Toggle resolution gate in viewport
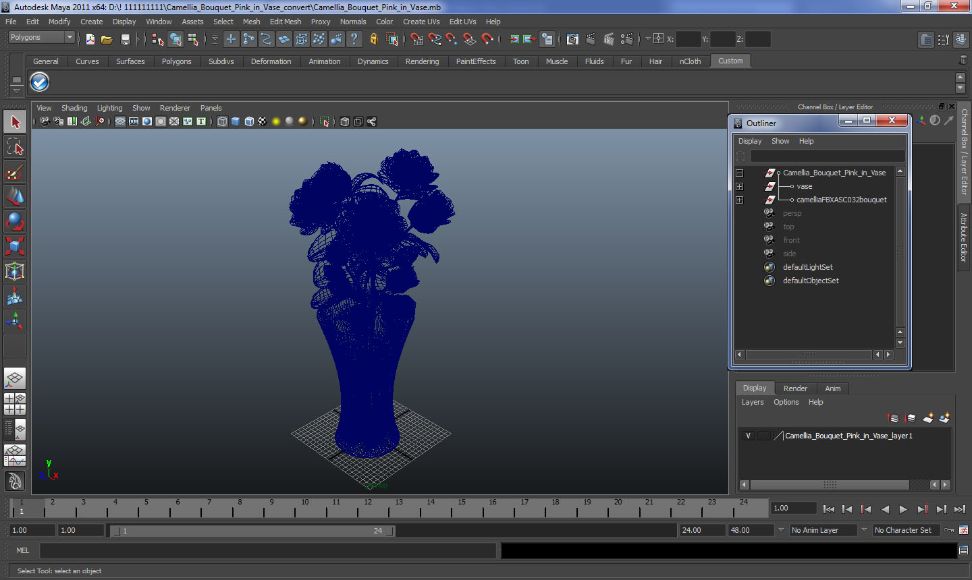 coord(147,121)
